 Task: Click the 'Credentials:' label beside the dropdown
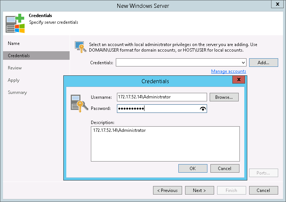click(x=102, y=63)
